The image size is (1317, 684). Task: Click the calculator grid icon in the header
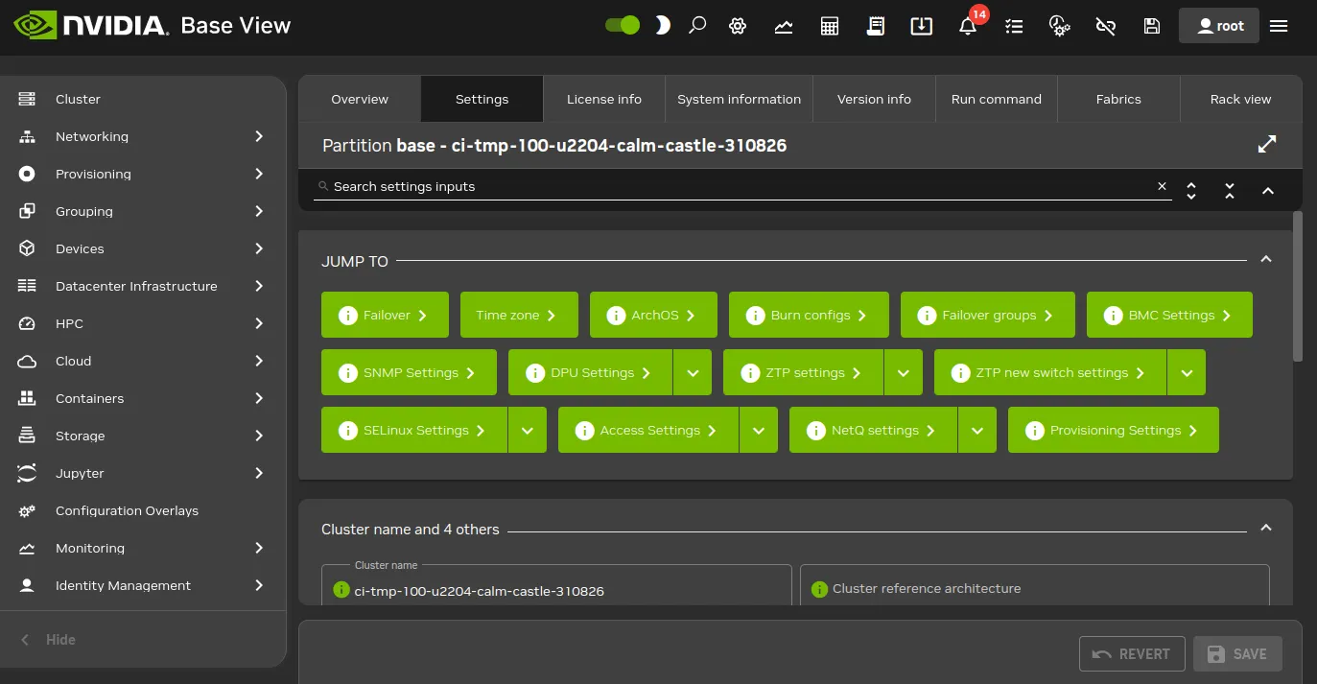click(830, 26)
